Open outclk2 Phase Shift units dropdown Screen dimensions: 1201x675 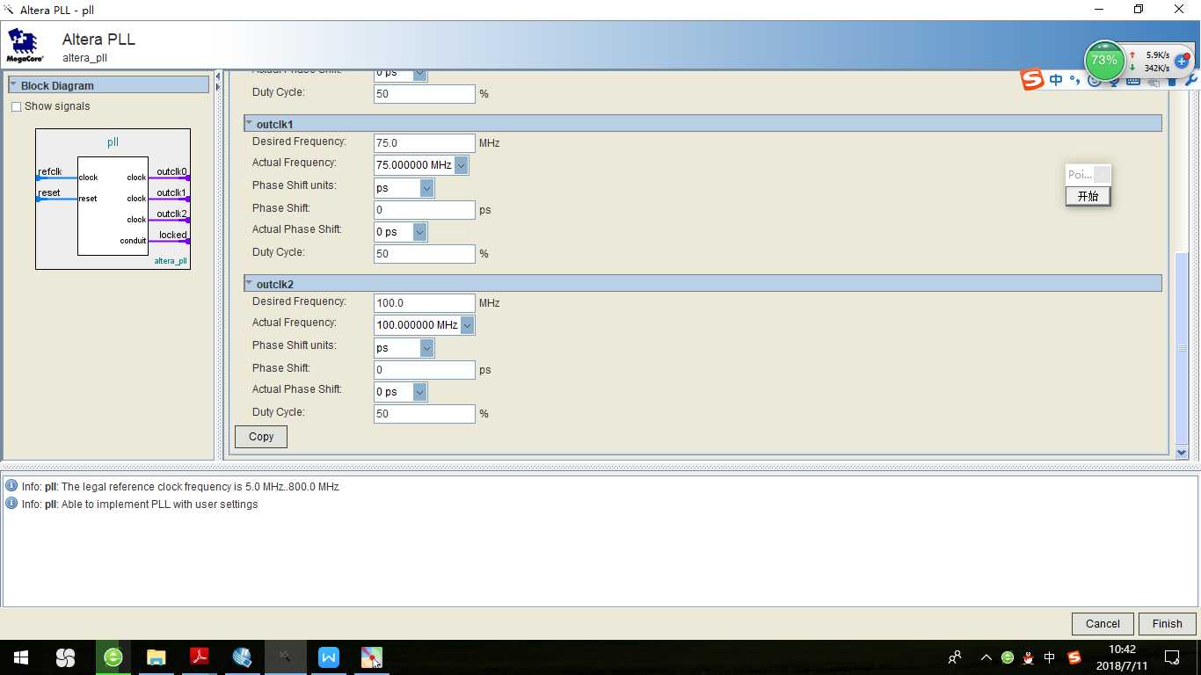coord(426,348)
